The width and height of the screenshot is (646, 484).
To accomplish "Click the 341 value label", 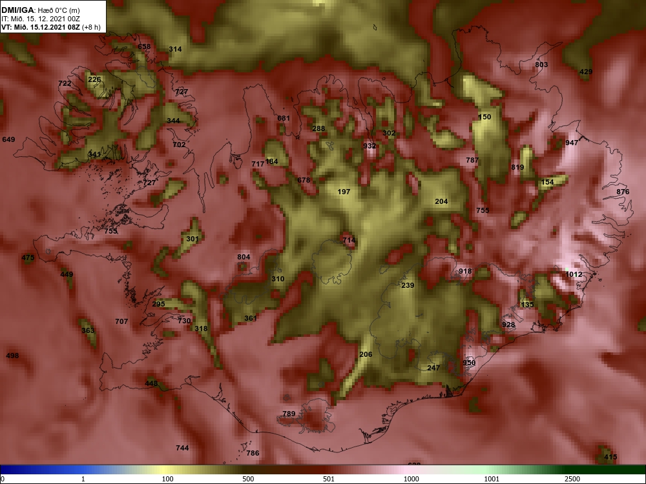I will click(94, 154).
